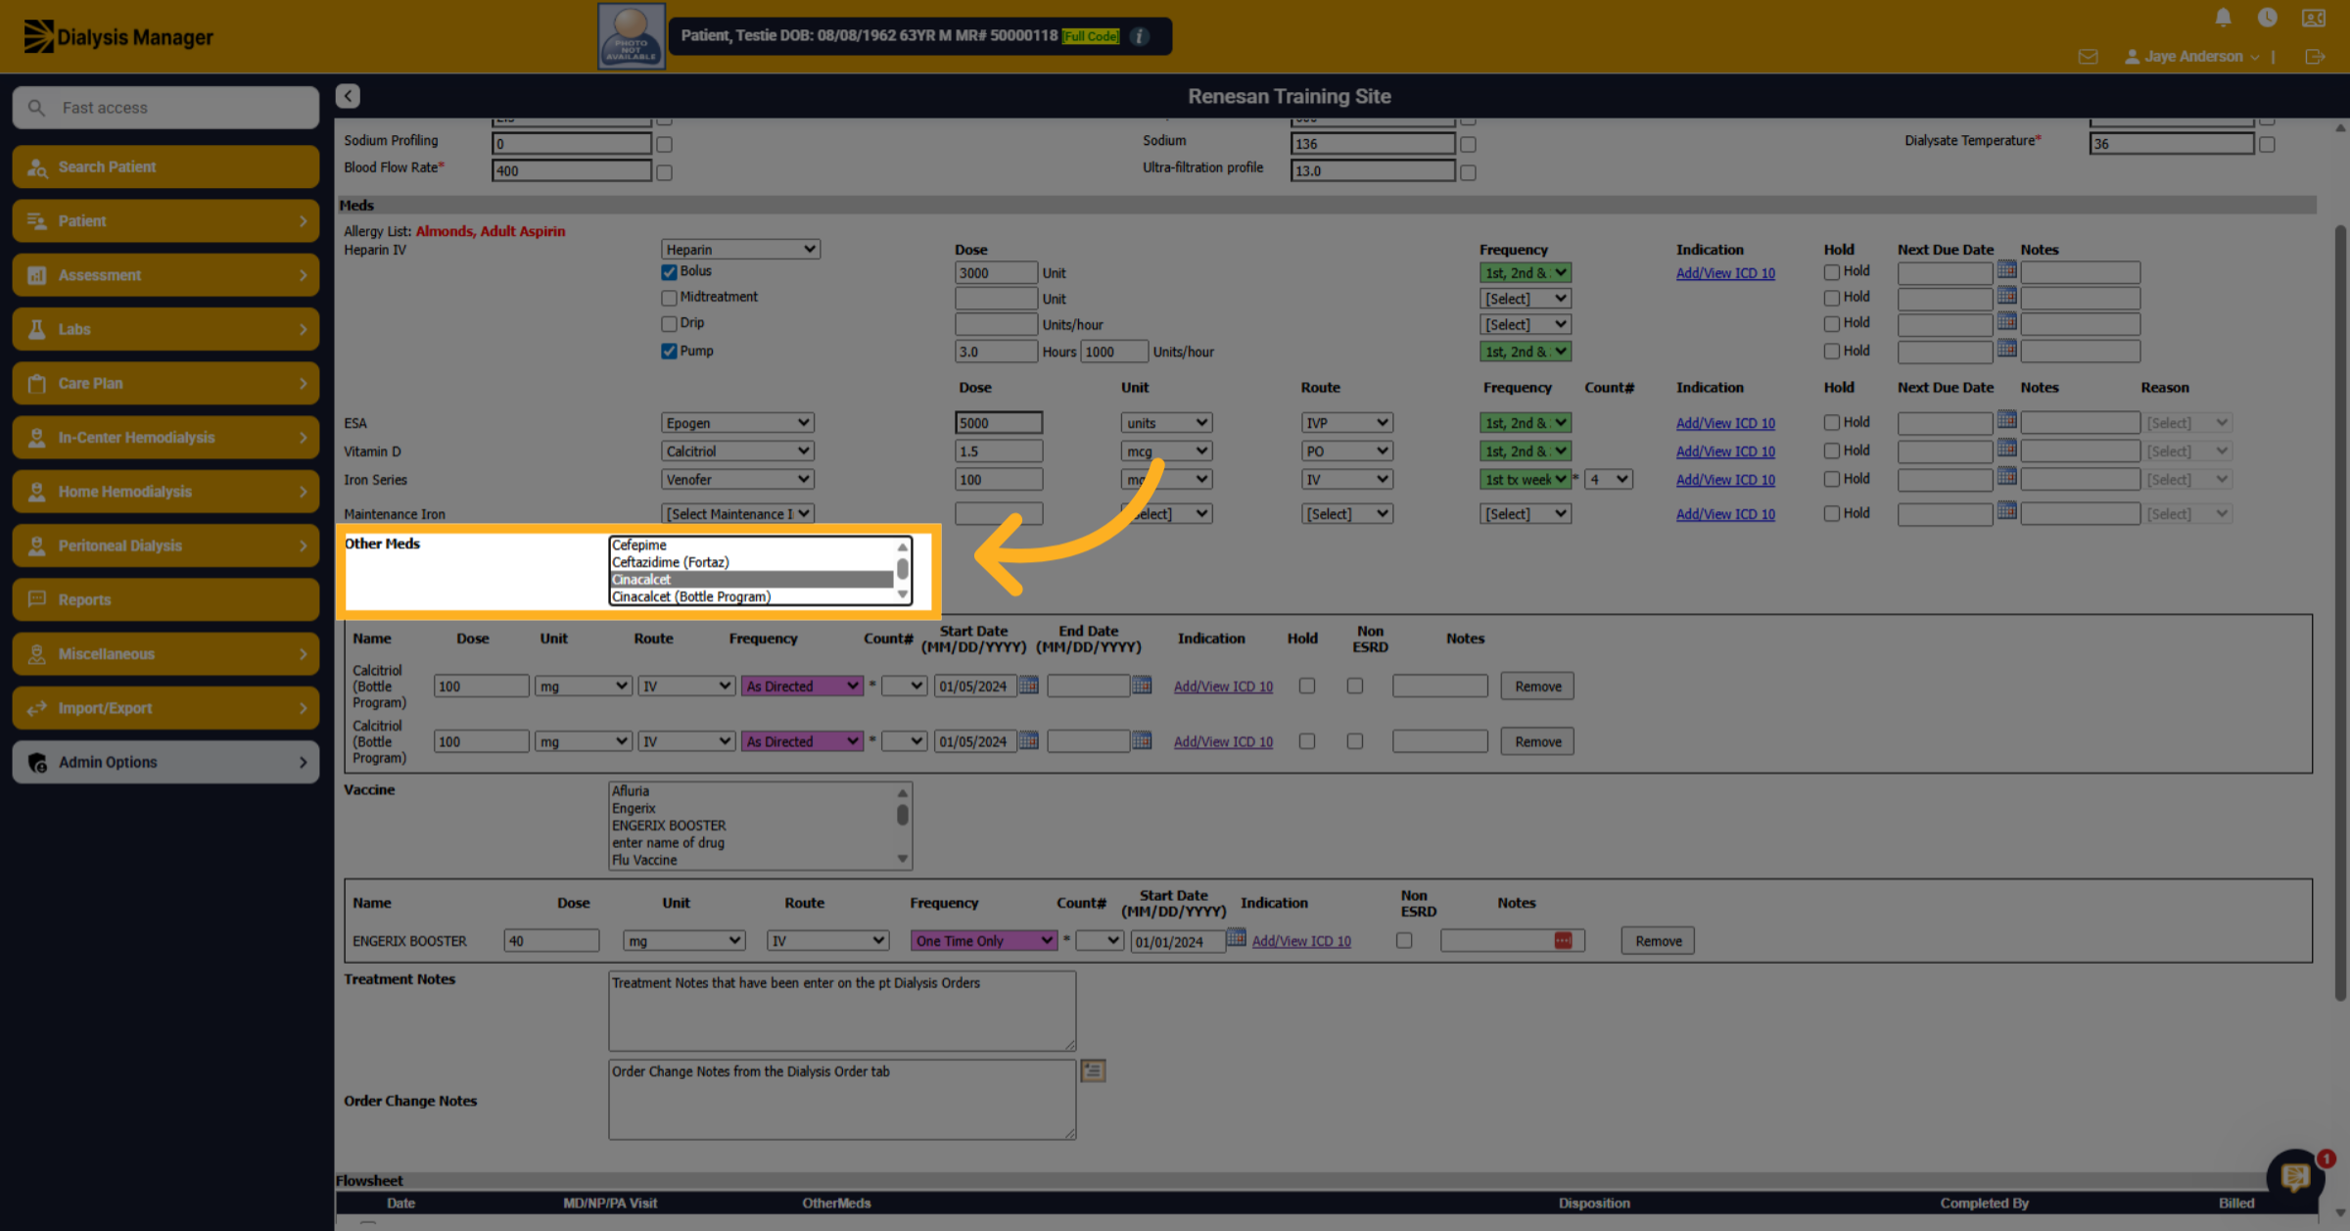The height and width of the screenshot is (1231, 2350).
Task: Uncheck the Heparin Bolus checkbox
Action: 669,272
